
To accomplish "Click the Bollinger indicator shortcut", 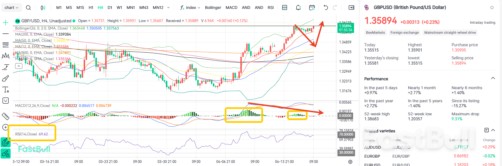I will [213, 8].
